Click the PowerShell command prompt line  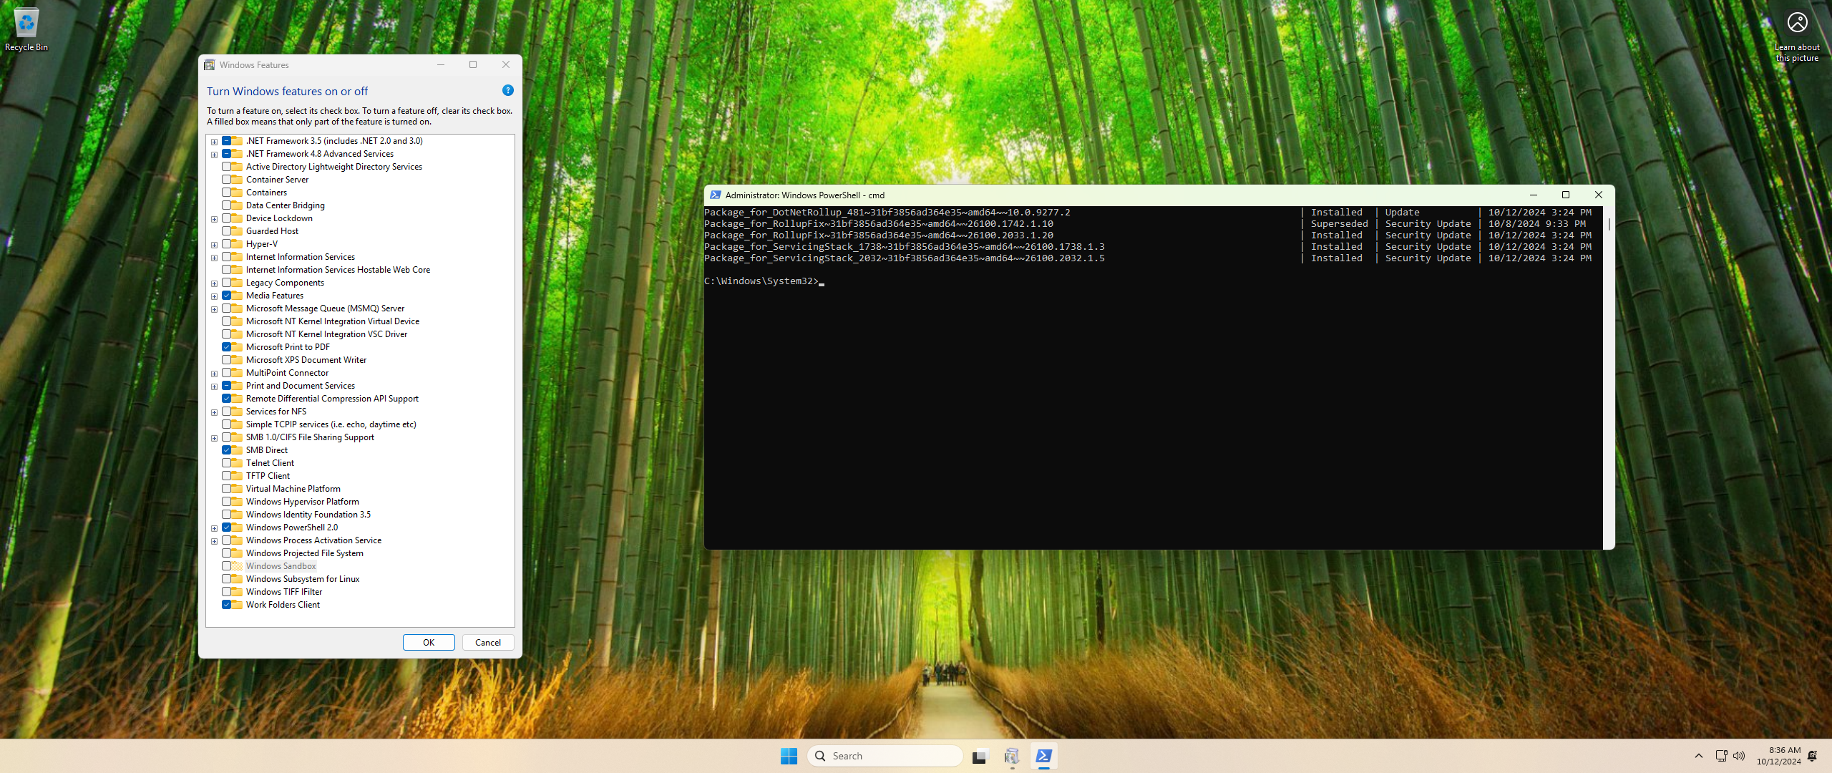click(764, 281)
